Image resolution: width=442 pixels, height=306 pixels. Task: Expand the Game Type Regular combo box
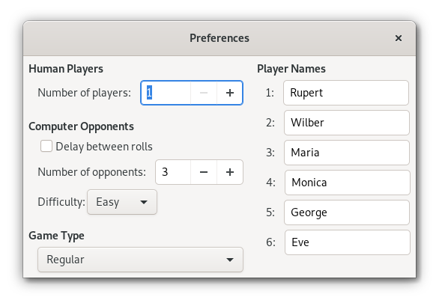[140, 260]
